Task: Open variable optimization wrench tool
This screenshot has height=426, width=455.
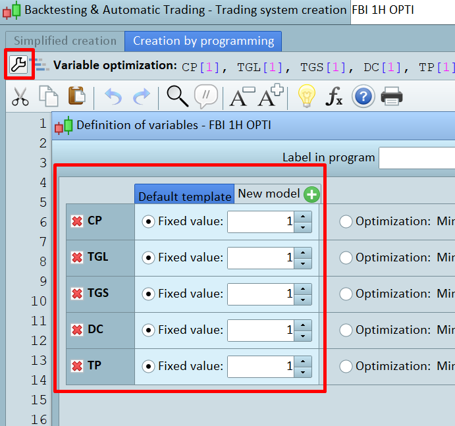Action: (18, 64)
